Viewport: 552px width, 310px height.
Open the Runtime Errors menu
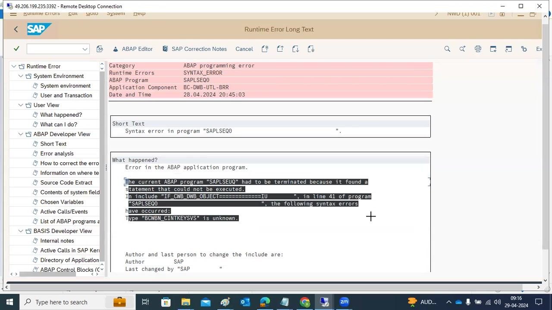pyautogui.click(x=41, y=13)
